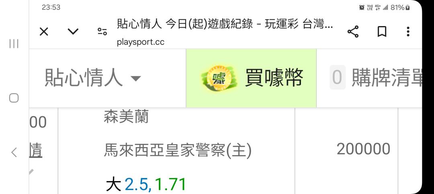Image resolution: width=434 pixels, height=194 pixels.
Task: Open site settings tune icon
Action: 102,32
